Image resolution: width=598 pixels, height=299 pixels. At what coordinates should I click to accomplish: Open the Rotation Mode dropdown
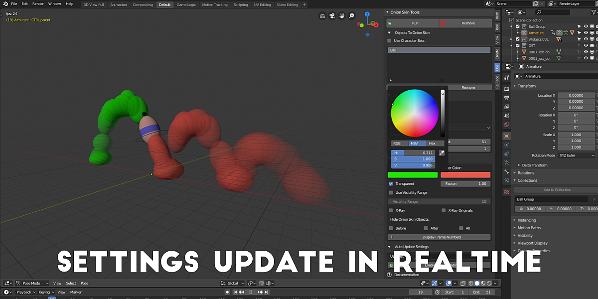click(x=576, y=155)
